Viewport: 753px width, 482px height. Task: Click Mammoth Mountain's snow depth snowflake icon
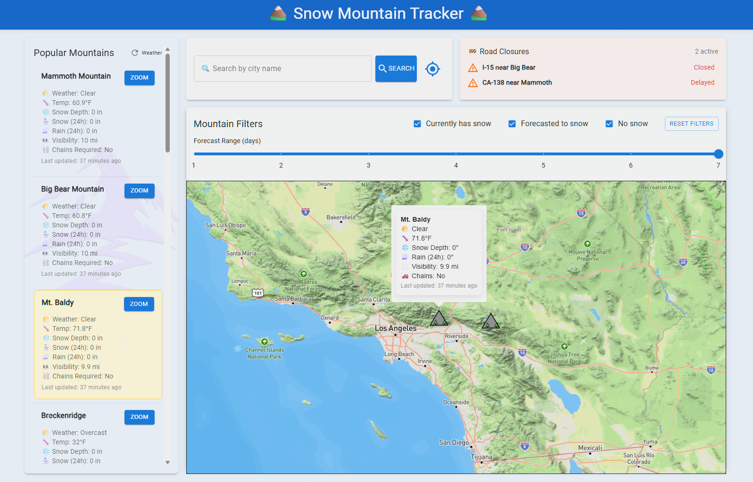click(x=46, y=112)
